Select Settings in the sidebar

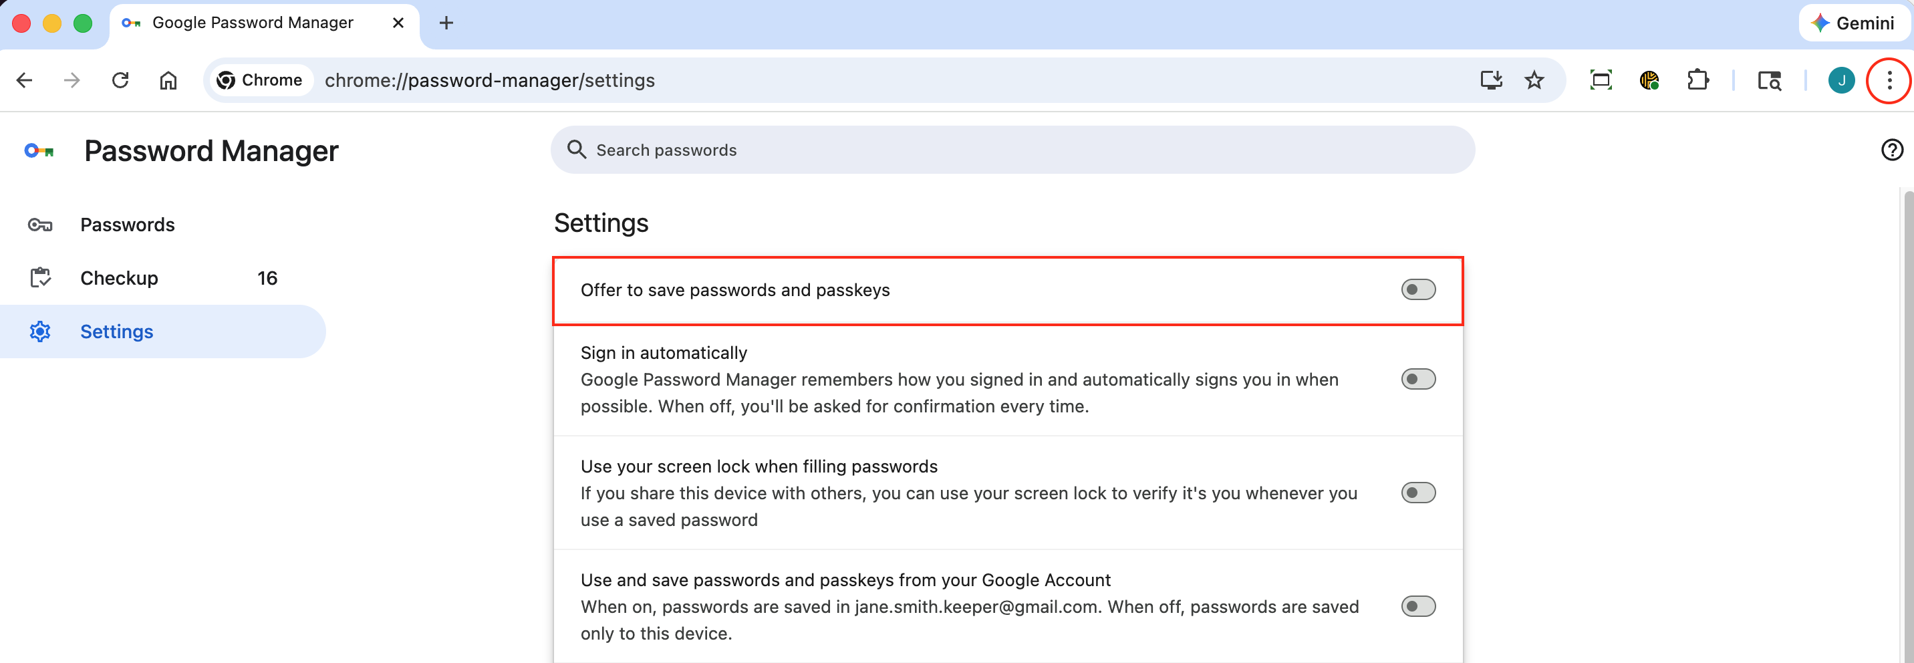(x=117, y=331)
